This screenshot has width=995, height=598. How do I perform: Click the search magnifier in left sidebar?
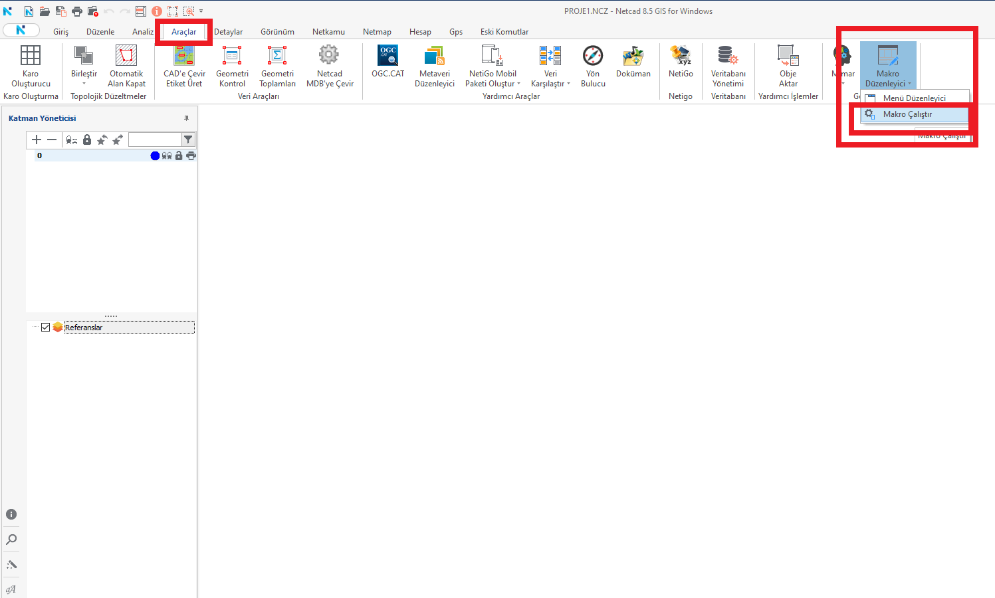11,540
